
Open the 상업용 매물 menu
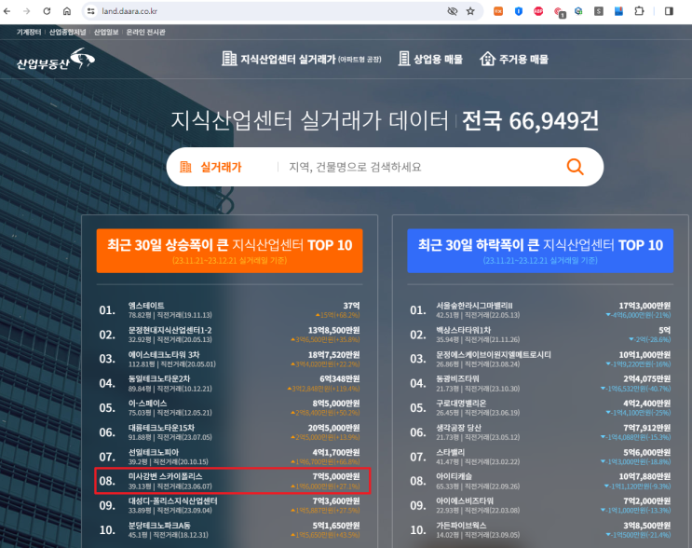click(430, 59)
